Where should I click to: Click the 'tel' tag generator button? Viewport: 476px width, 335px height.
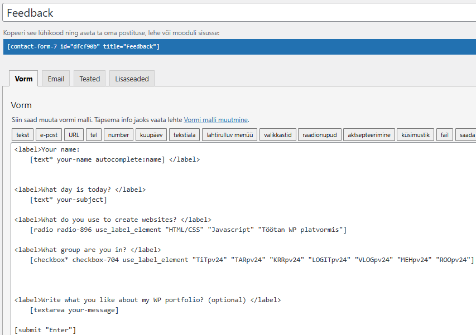pos(93,135)
